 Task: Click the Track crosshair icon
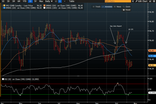coord(94,6)
